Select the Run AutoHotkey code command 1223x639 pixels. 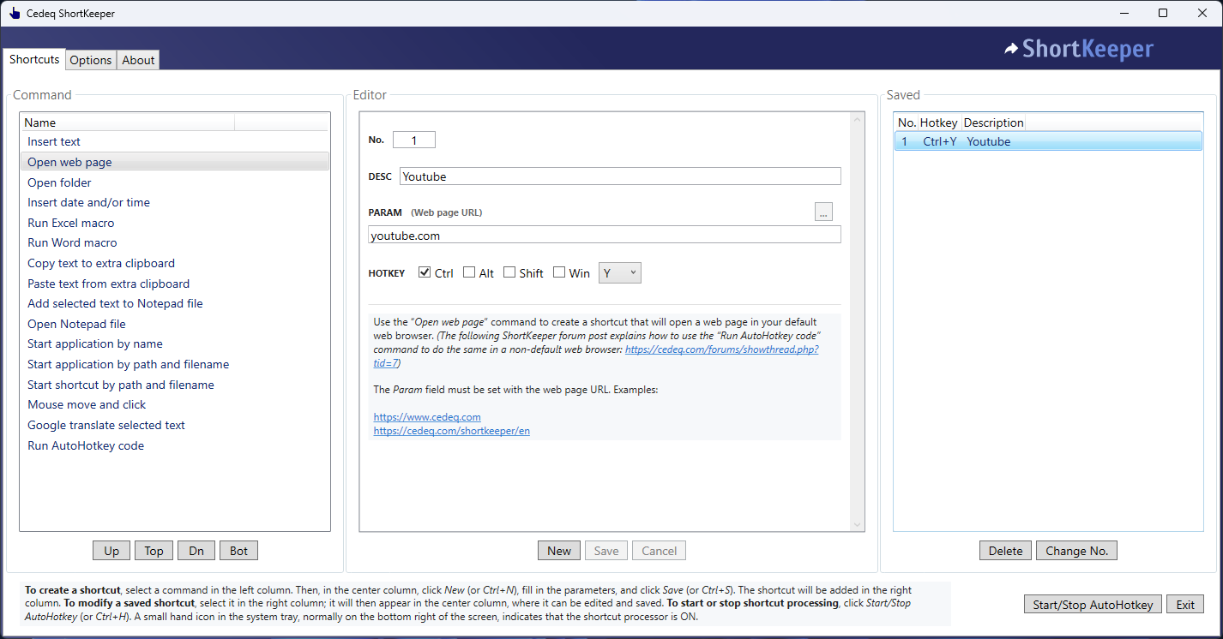point(86,445)
